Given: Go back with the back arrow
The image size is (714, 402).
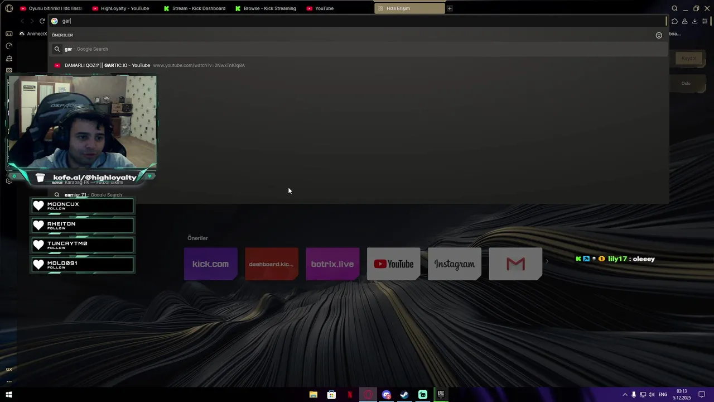Looking at the screenshot, I should click(22, 21).
